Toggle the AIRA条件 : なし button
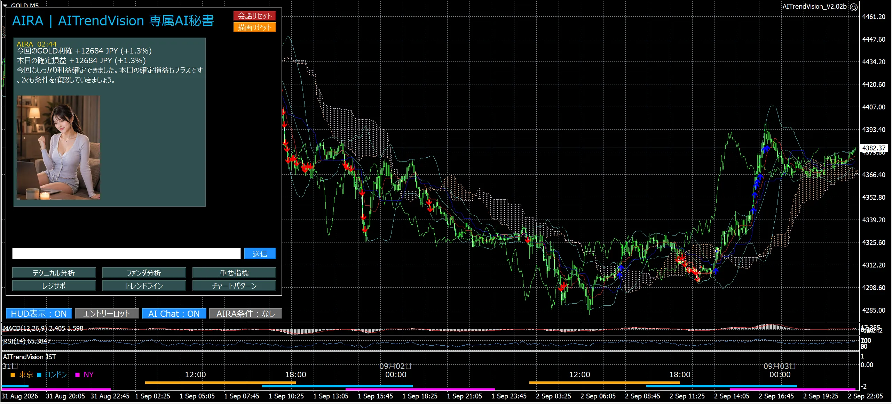 pos(245,313)
